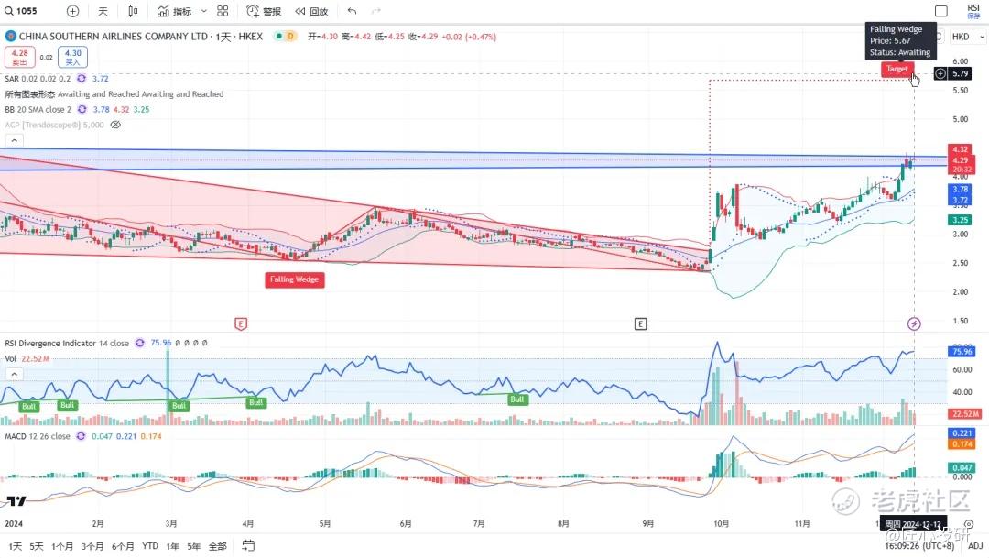Toggle ADJ adjusted data
The image size is (989, 558).
[x=975, y=545]
